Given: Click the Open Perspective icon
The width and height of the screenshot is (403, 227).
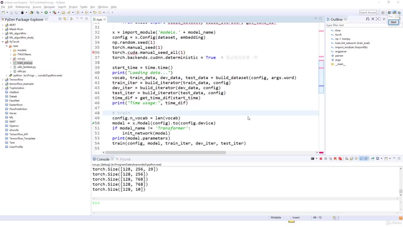Looking at the screenshot, I should tap(383, 13).
